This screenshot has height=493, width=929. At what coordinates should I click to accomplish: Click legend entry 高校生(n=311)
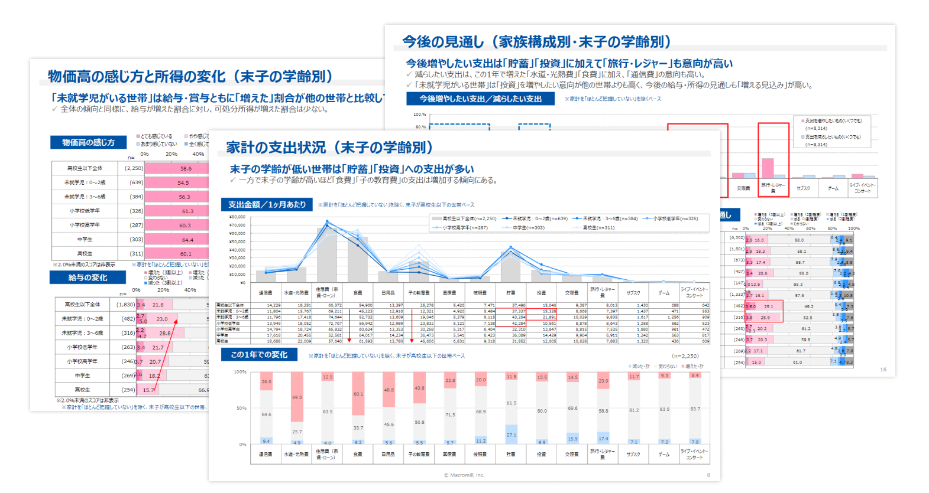(594, 227)
